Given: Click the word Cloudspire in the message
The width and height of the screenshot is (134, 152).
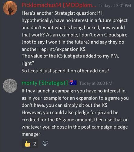Looking at the screenshot, I should click(x=116, y=35).
